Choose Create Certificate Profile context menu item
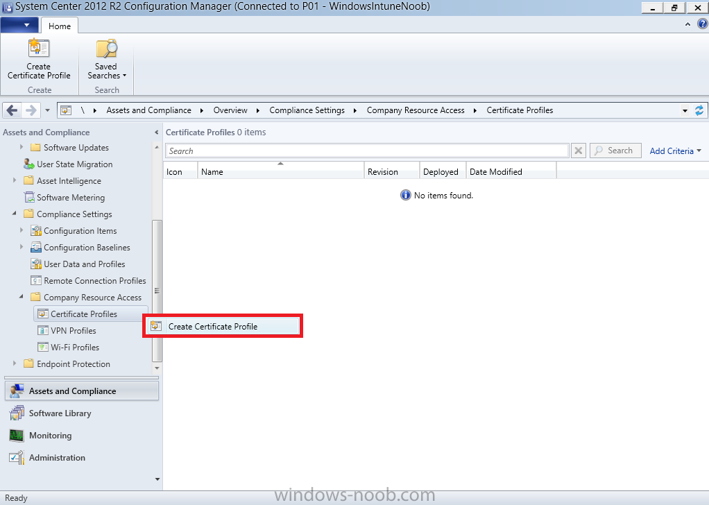Viewport: 709px width, 505px height. (223, 327)
